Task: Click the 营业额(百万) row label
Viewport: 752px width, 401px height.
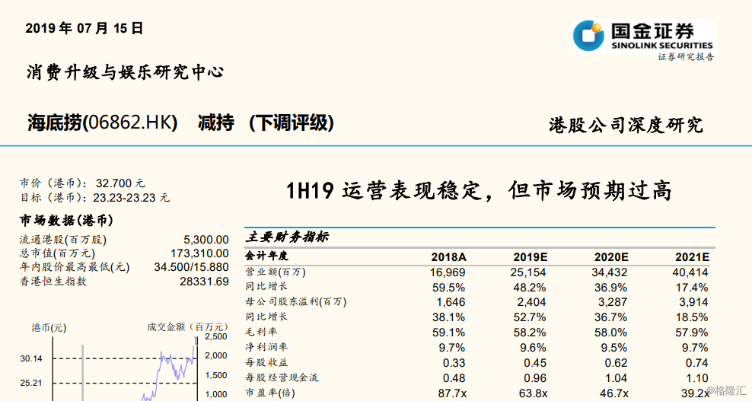Action: [276, 272]
